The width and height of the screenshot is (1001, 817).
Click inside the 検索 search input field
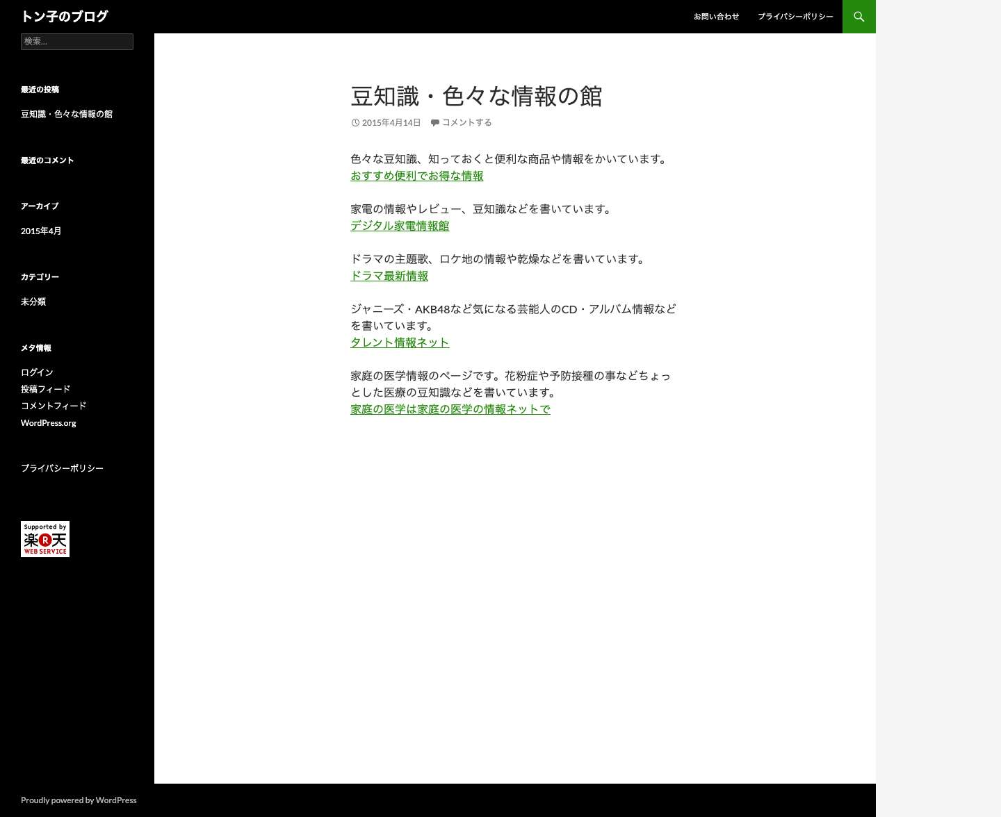tap(76, 42)
